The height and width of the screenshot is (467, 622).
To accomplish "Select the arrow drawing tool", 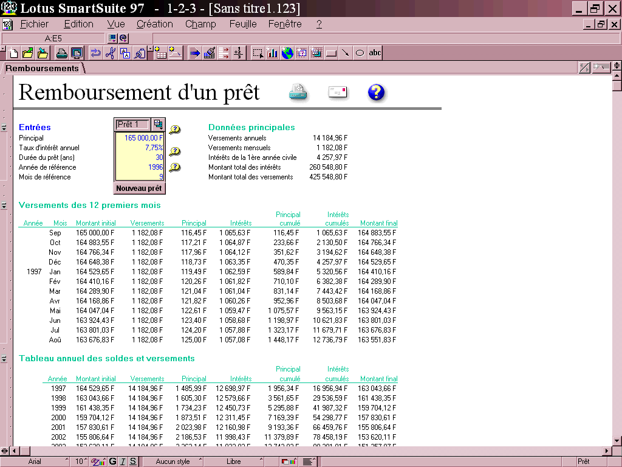I will 346,53.
